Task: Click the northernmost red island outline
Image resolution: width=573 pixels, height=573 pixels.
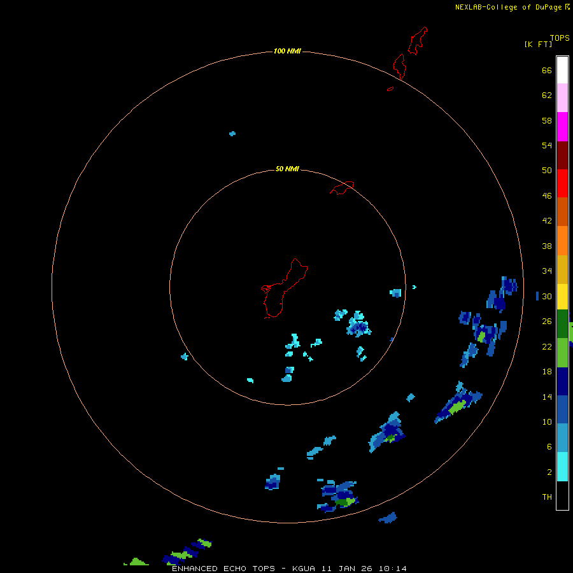Action: (x=417, y=41)
